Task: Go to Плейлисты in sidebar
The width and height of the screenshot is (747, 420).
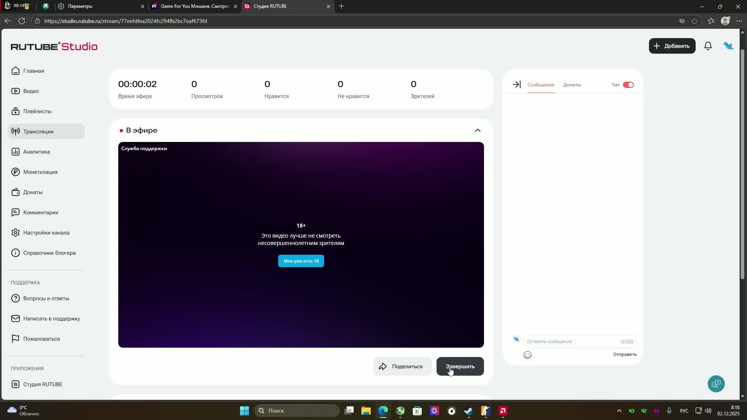Action: (x=37, y=111)
